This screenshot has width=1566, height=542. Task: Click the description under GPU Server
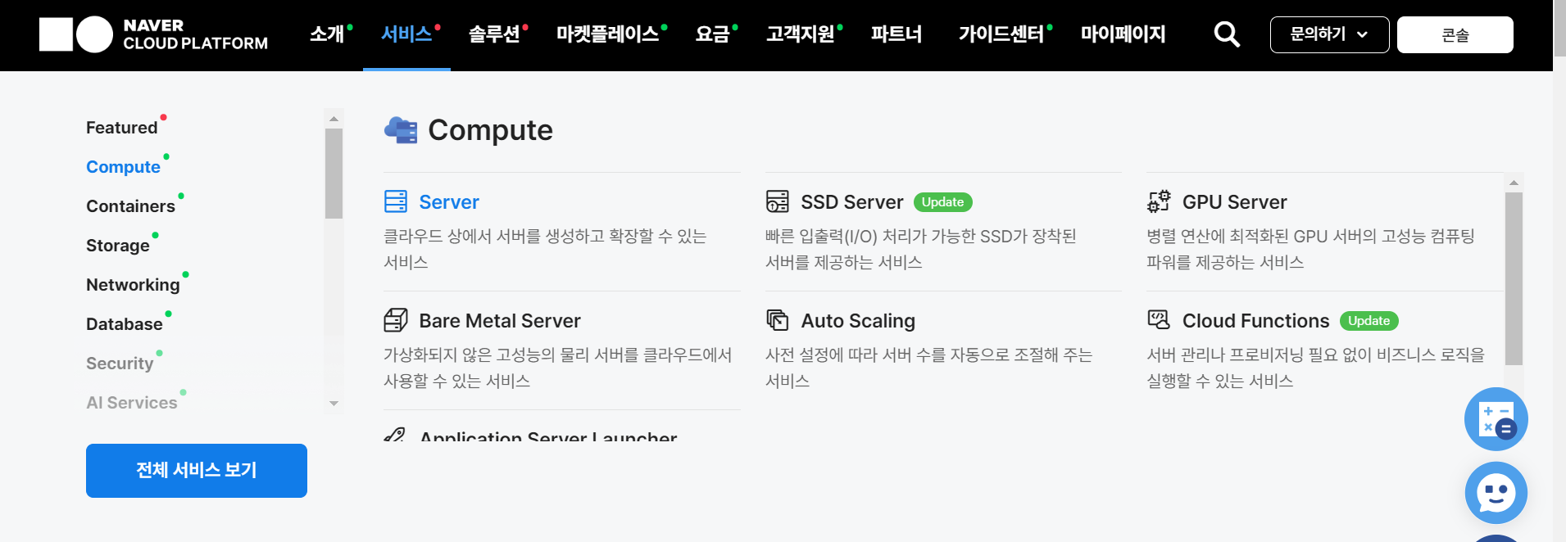(1310, 249)
